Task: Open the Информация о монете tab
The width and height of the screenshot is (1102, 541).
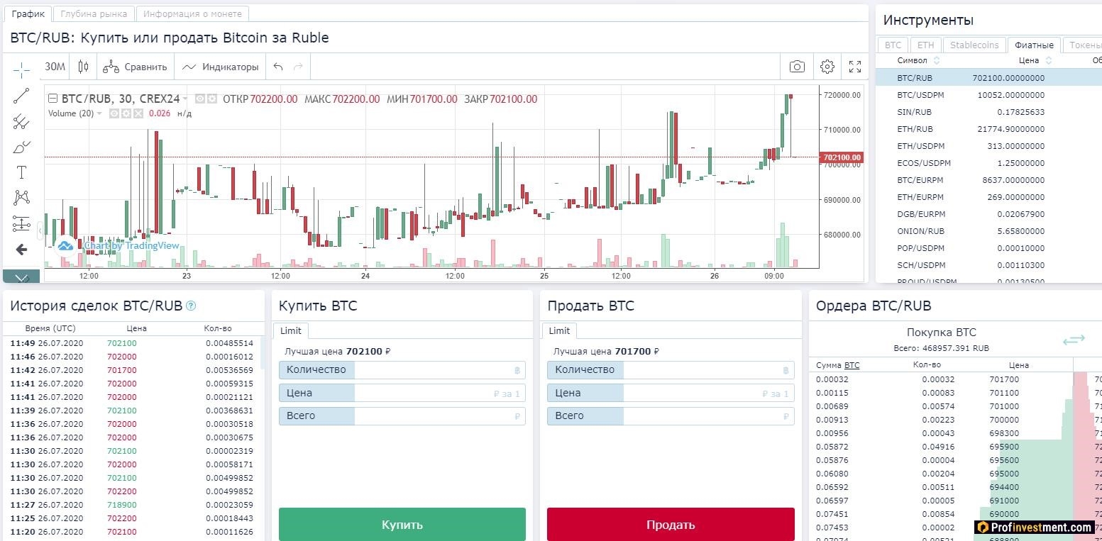Action: pos(192,13)
